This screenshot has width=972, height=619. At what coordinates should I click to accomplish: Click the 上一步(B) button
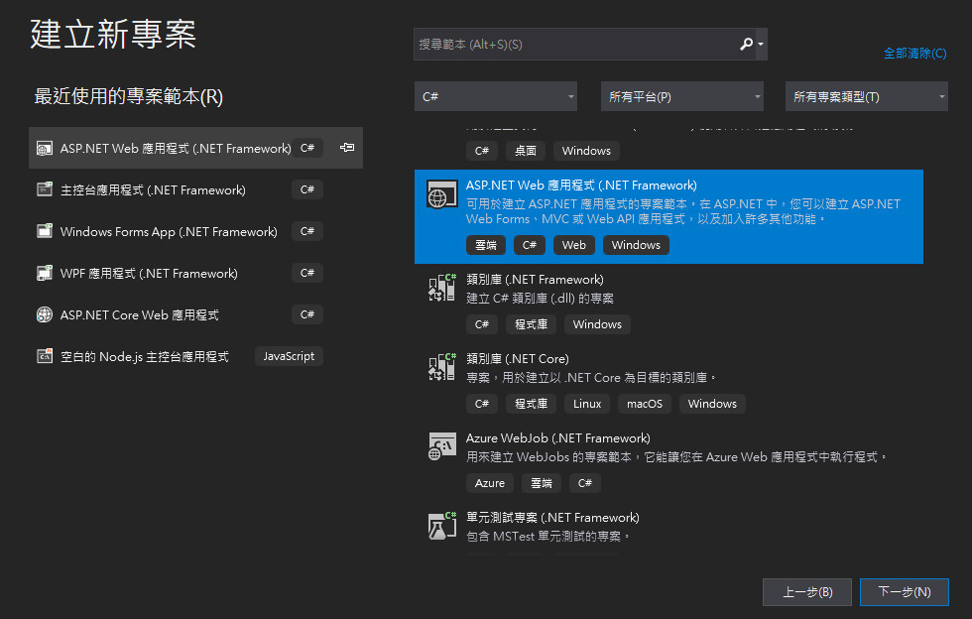(x=807, y=592)
